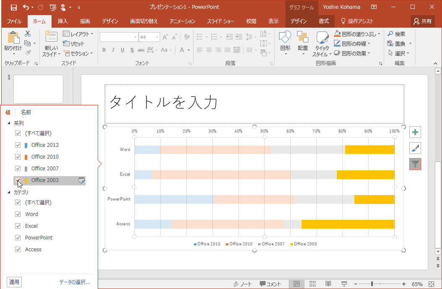Fit slide to current window icon
Image resolution: width=442 pixels, height=289 pixels.
click(x=431, y=284)
